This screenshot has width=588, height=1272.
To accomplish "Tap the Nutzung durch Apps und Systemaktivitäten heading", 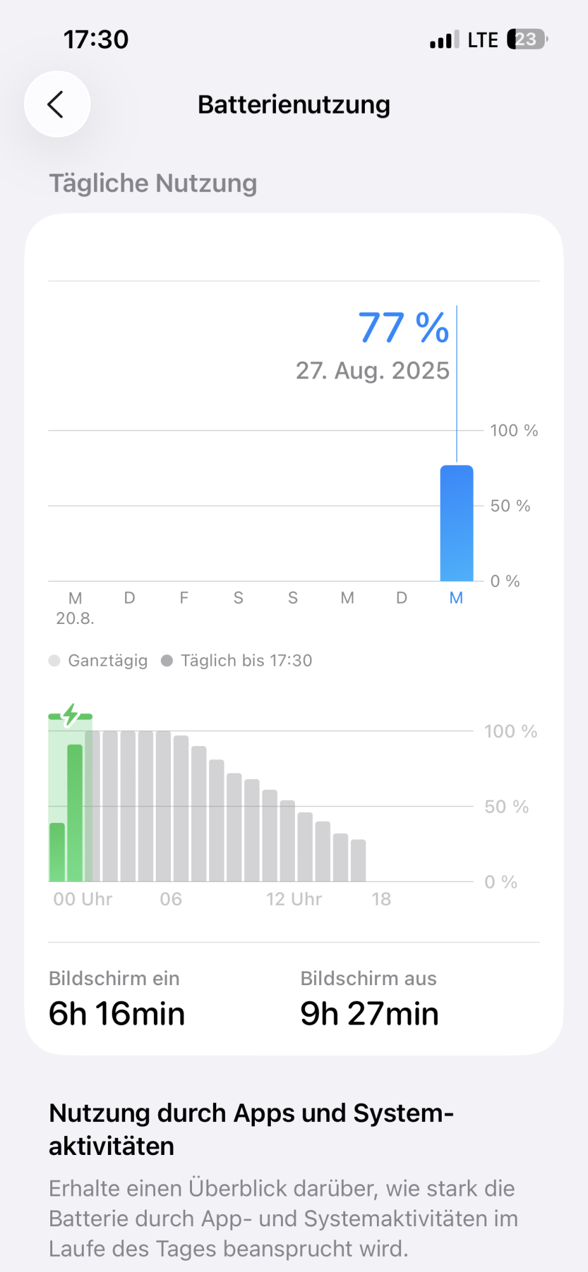I will point(251,1130).
